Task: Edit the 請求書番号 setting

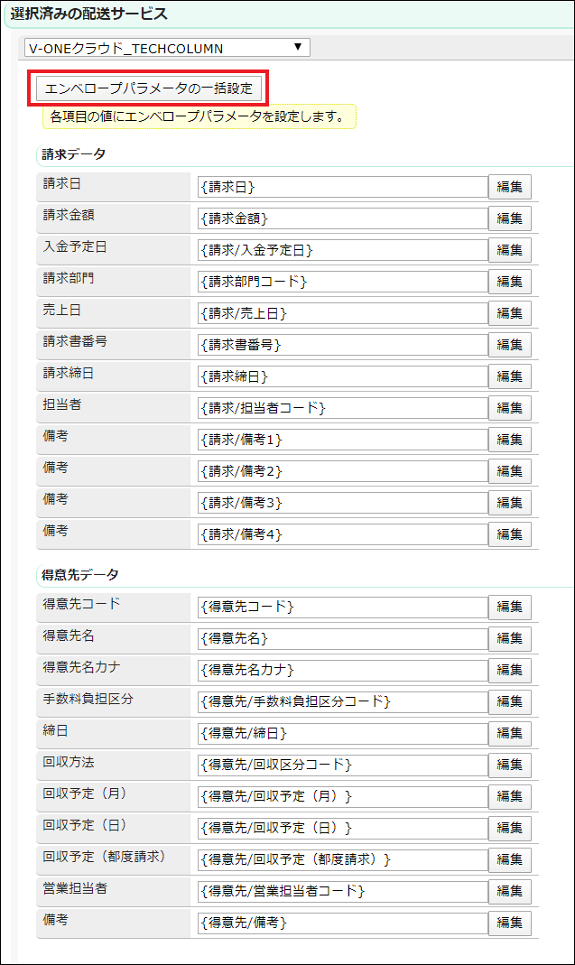Action: [x=510, y=345]
